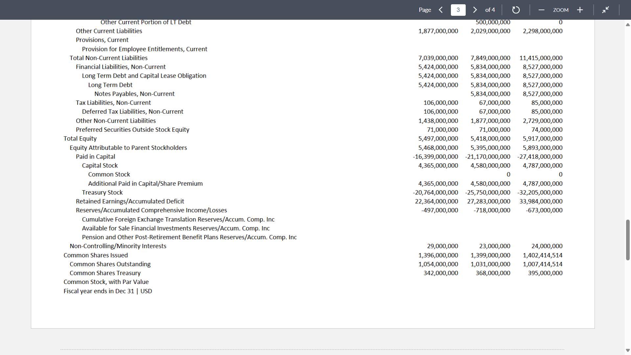Viewport: 631px width, 355px height.
Task: Select value 5,917,000,000 in Total Equity row
Action: coord(543,138)
